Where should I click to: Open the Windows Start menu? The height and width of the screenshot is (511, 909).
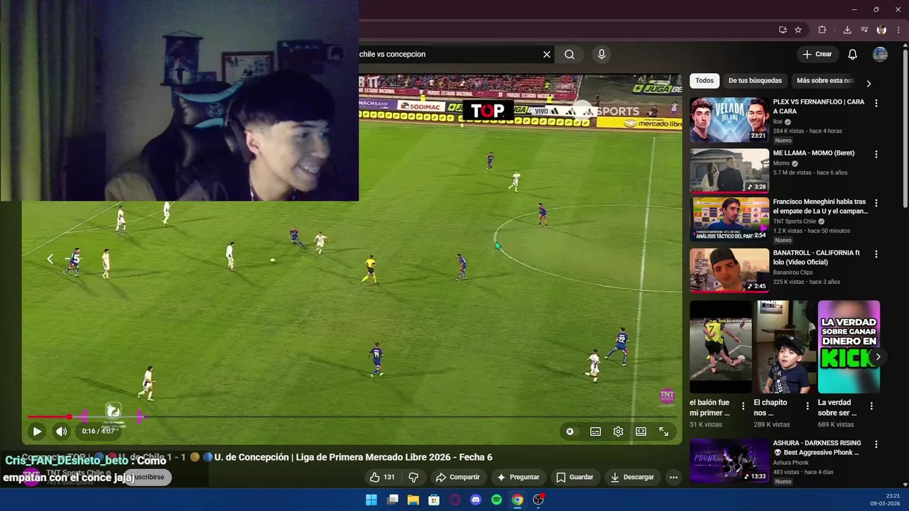[x=371, y=500]
